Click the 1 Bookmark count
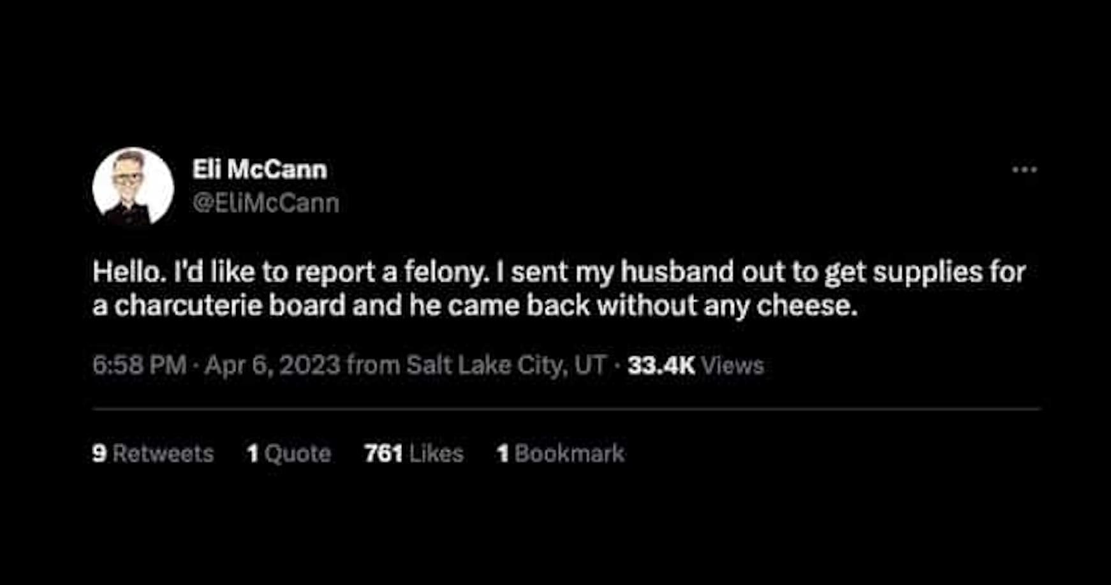1111x585 pixels. click(561, 454)
